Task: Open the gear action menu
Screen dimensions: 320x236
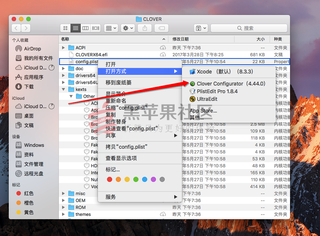Action: click(x=128, y=28)
